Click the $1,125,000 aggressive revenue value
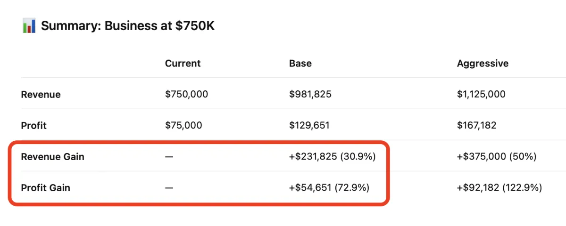Image resolution: width=566 pixels, height=226 pixels. click(x=481, y=95)
